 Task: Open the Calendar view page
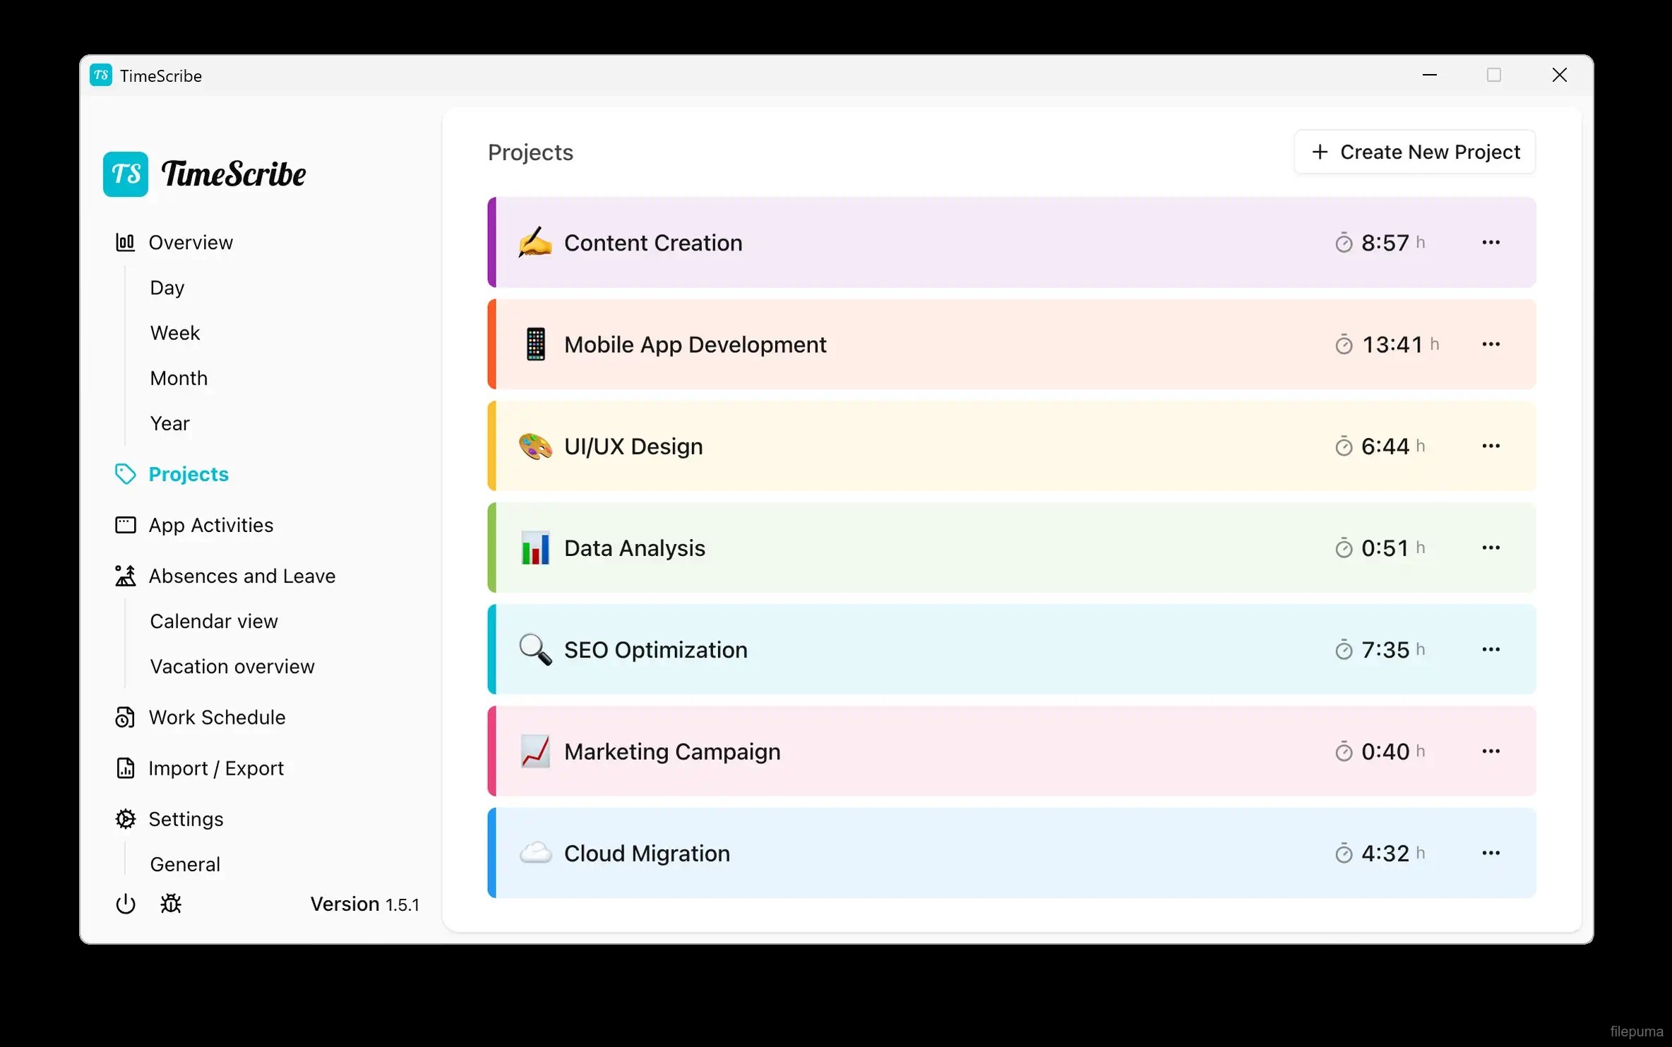click(x=214, y=622)
